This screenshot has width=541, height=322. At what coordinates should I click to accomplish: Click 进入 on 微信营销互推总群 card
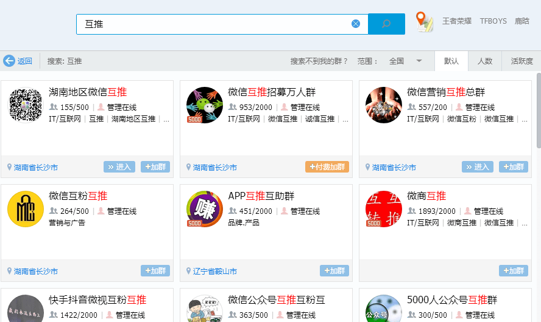[x=478, y=167]
